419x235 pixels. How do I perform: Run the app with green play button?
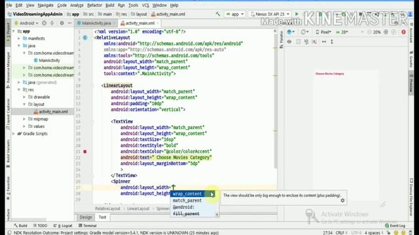[297, 14]
